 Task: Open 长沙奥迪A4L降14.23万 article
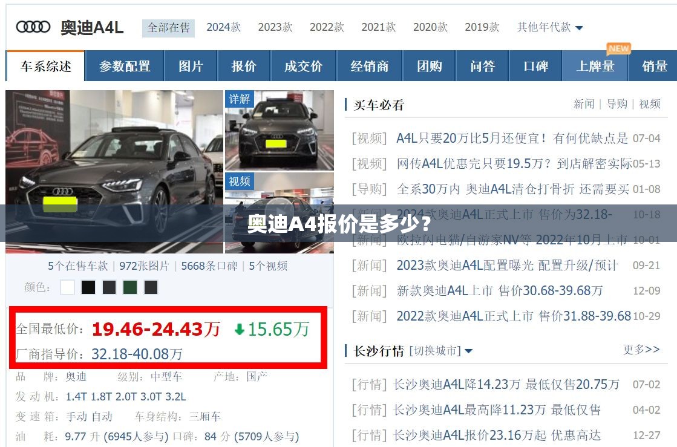coord(506,385)
